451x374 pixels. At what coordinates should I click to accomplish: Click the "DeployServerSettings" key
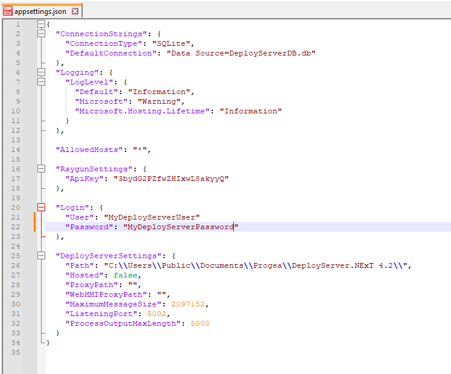109,256
